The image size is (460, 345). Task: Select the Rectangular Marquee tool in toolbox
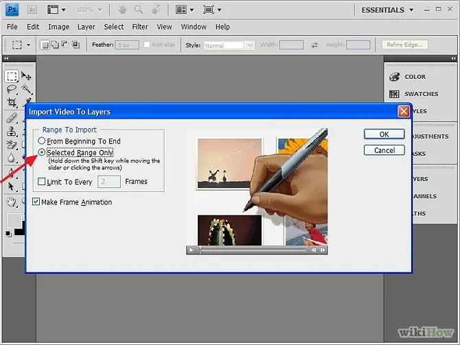tap(12, 76)
